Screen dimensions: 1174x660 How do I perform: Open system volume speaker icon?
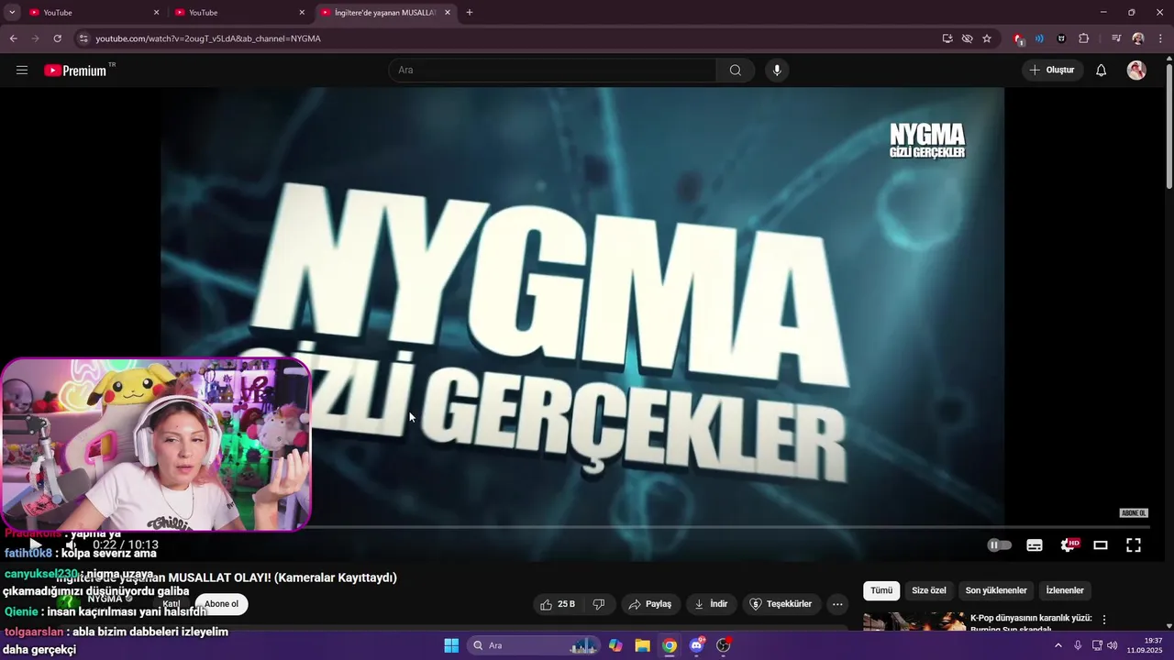point(1113,645)
